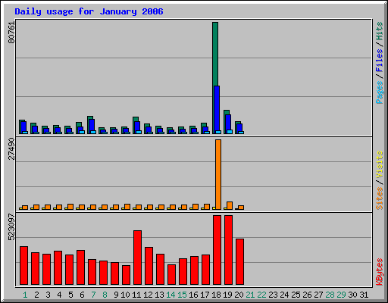Click the green day 7 axis label
Viewport: 388px width, 303px height.
93,295
